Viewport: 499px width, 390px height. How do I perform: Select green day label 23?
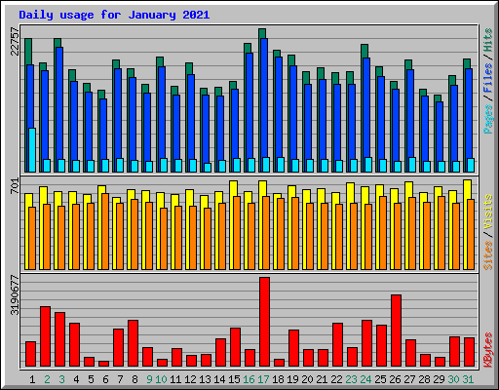(x=351, y=379)
